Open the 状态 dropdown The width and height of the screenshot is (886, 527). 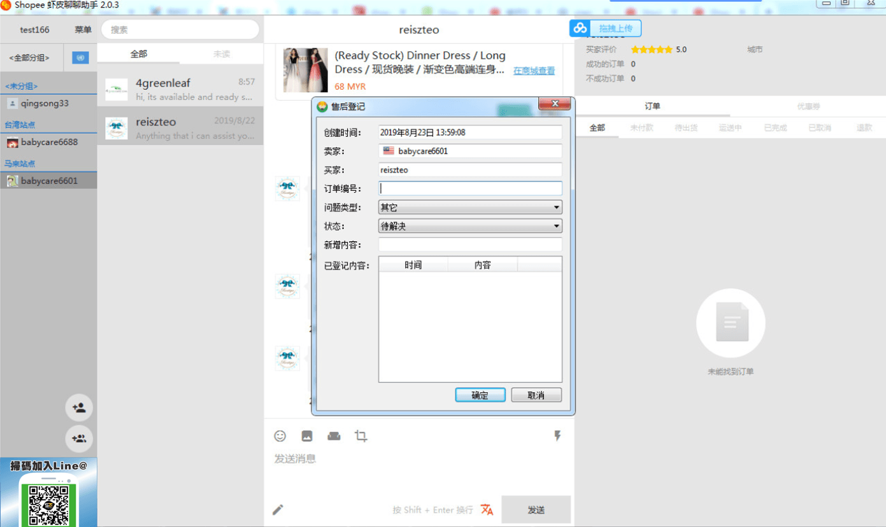click(470, 226)
